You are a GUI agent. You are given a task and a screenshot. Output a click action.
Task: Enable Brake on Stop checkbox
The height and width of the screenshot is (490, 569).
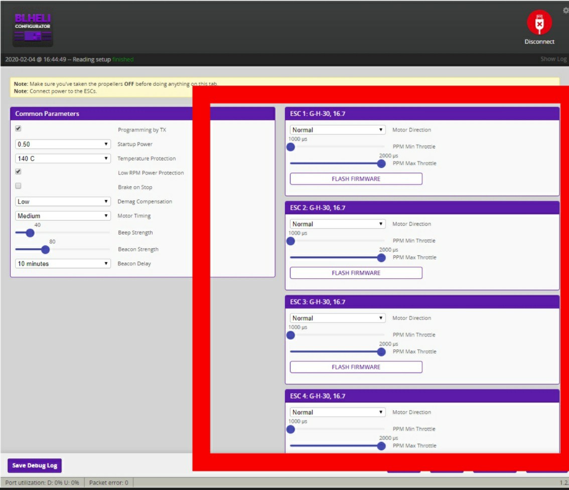[x=18, y=186]
